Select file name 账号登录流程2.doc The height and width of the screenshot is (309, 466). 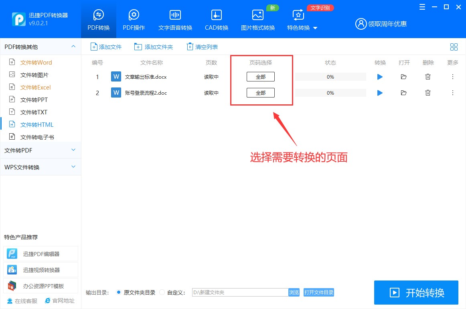(146, 93)
